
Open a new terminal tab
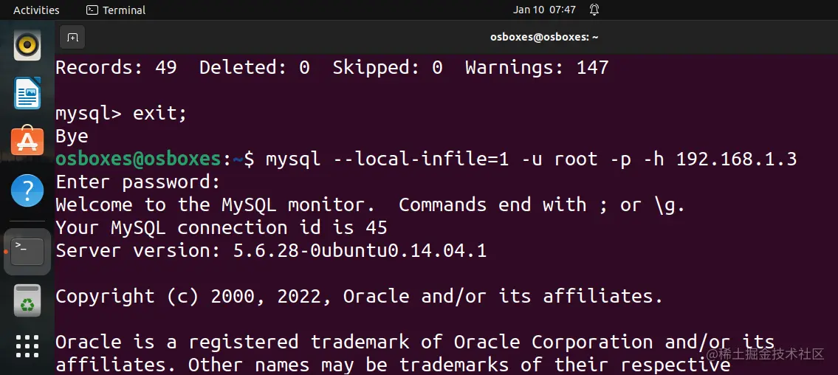pos(72,38)
